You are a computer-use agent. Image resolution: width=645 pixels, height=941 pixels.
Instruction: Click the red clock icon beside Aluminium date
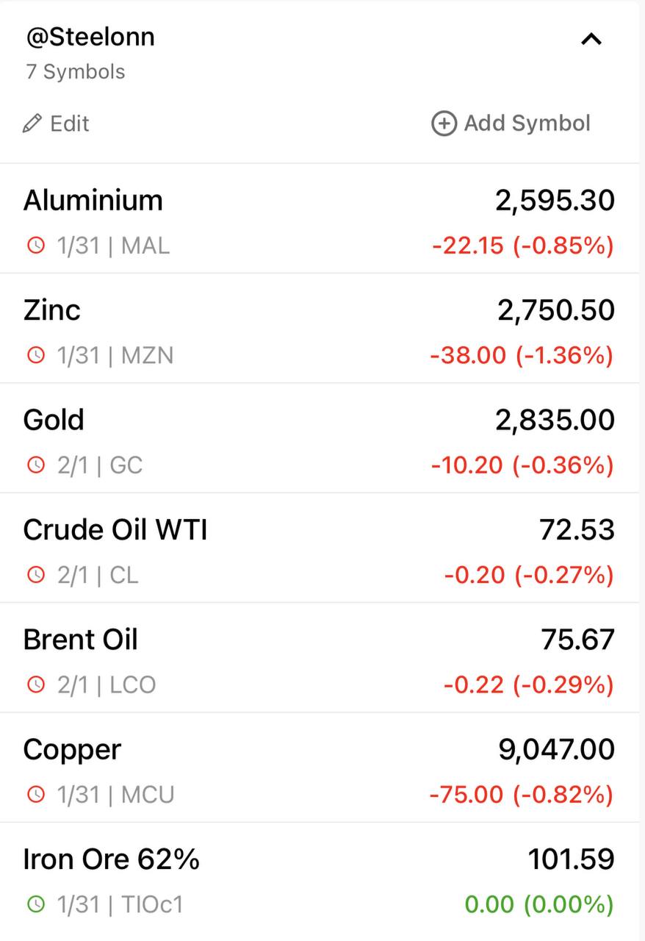click(36, 245)
